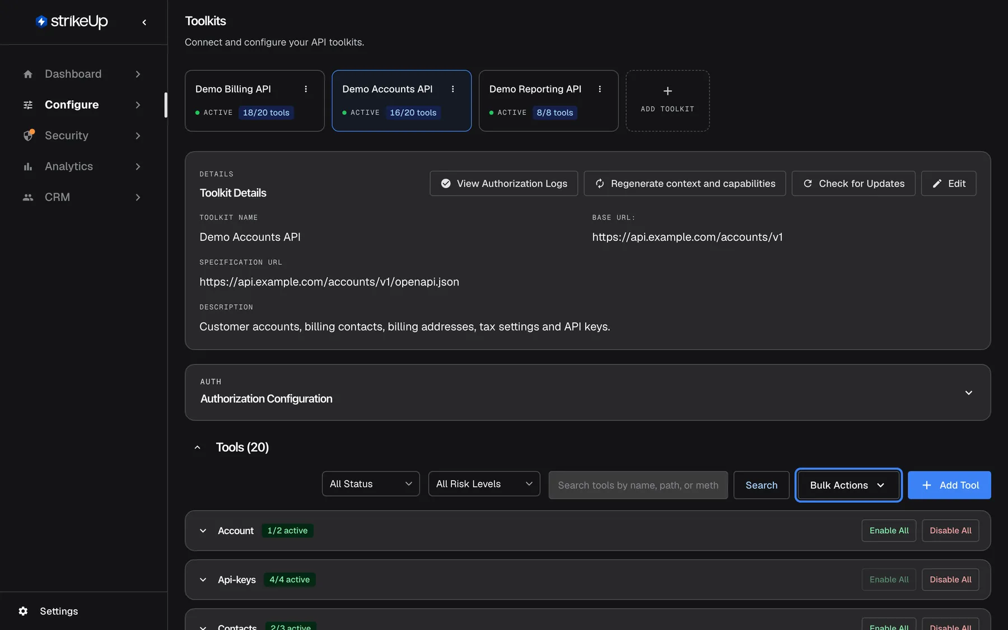This screenshot has width=1008, height=630.
Task: Click Regenerate context and capabilities
Action: (x=685, y=184)
